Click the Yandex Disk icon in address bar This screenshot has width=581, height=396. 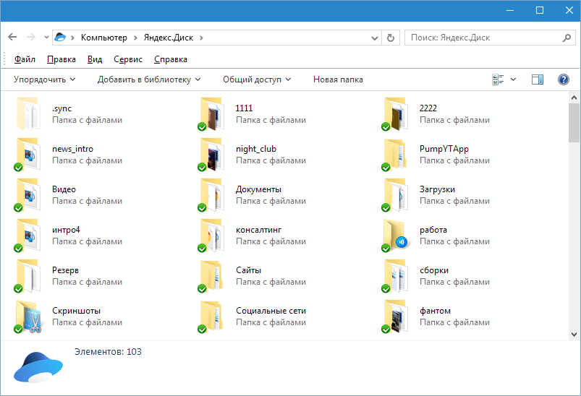point(61,38)
